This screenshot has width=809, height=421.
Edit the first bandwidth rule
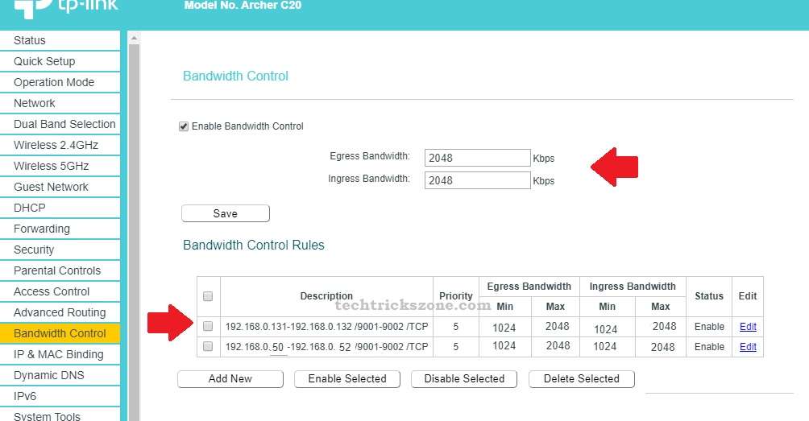tap(748, 326)
